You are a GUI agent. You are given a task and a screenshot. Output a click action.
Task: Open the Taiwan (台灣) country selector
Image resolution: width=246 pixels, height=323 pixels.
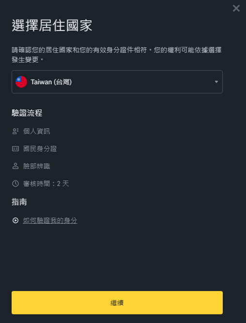[x=117, y=82]
